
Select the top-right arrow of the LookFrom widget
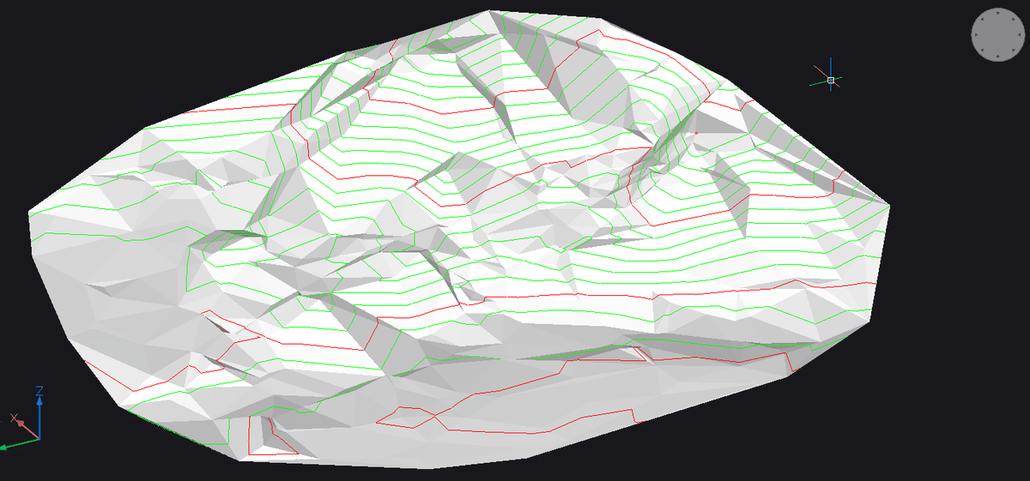pyautogui.click(x=1013, y=19)
